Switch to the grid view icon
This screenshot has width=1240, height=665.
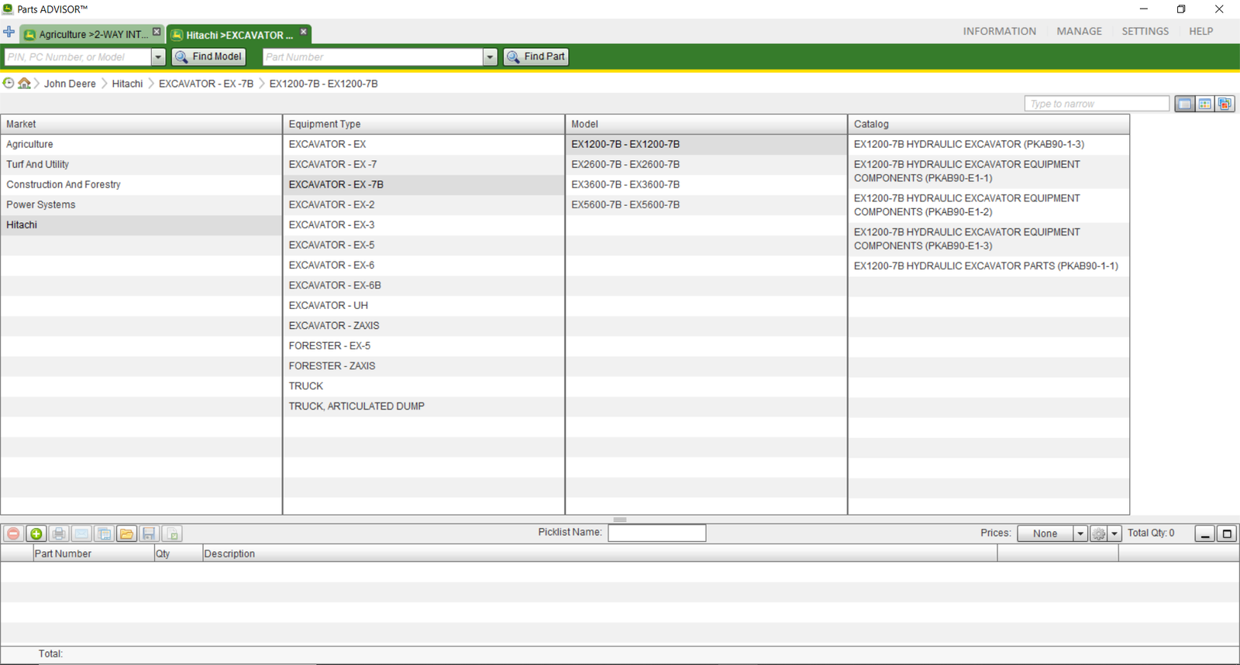coord(1205,104)
